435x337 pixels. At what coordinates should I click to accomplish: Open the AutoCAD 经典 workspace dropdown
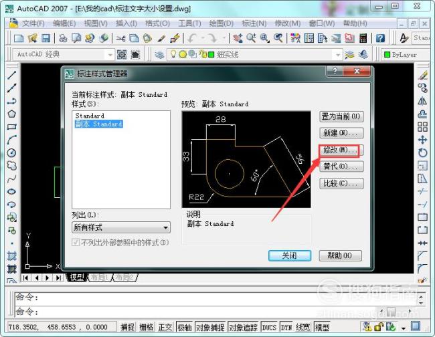click(x=64, y=55)
